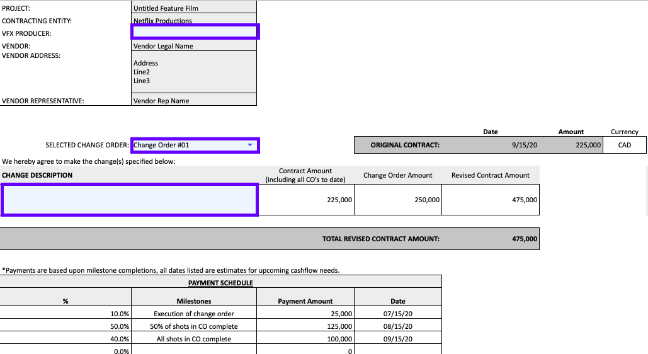Click the Execution of change order milestone
Screen dimensions: 648x354
pos(194,314)
